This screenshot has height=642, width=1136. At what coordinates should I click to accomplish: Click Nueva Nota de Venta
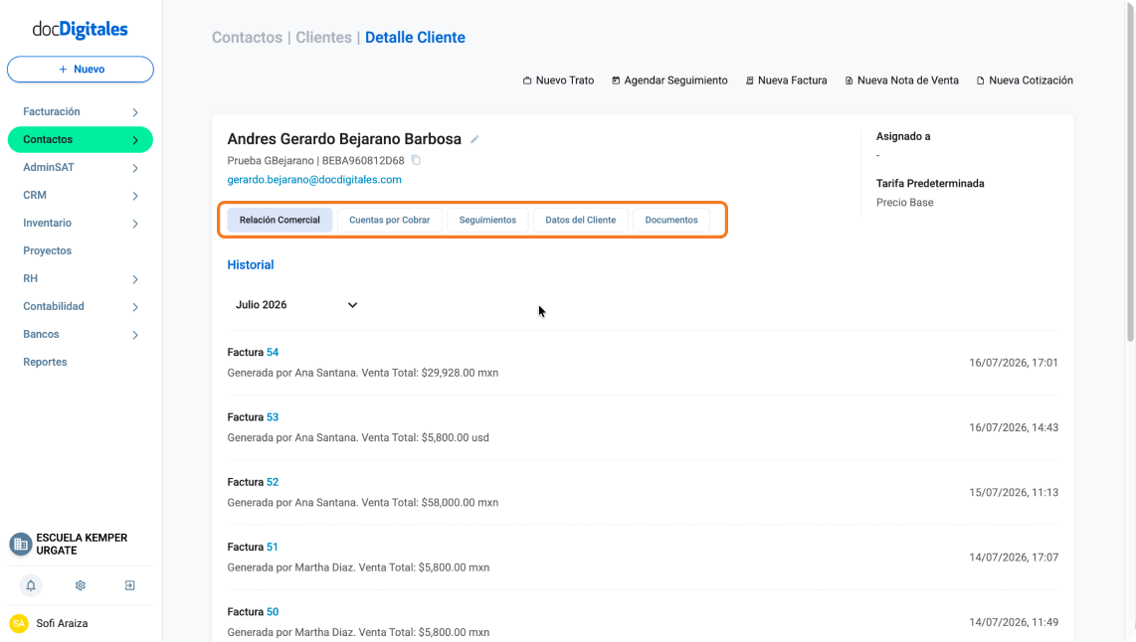click(x=901, y=80)
